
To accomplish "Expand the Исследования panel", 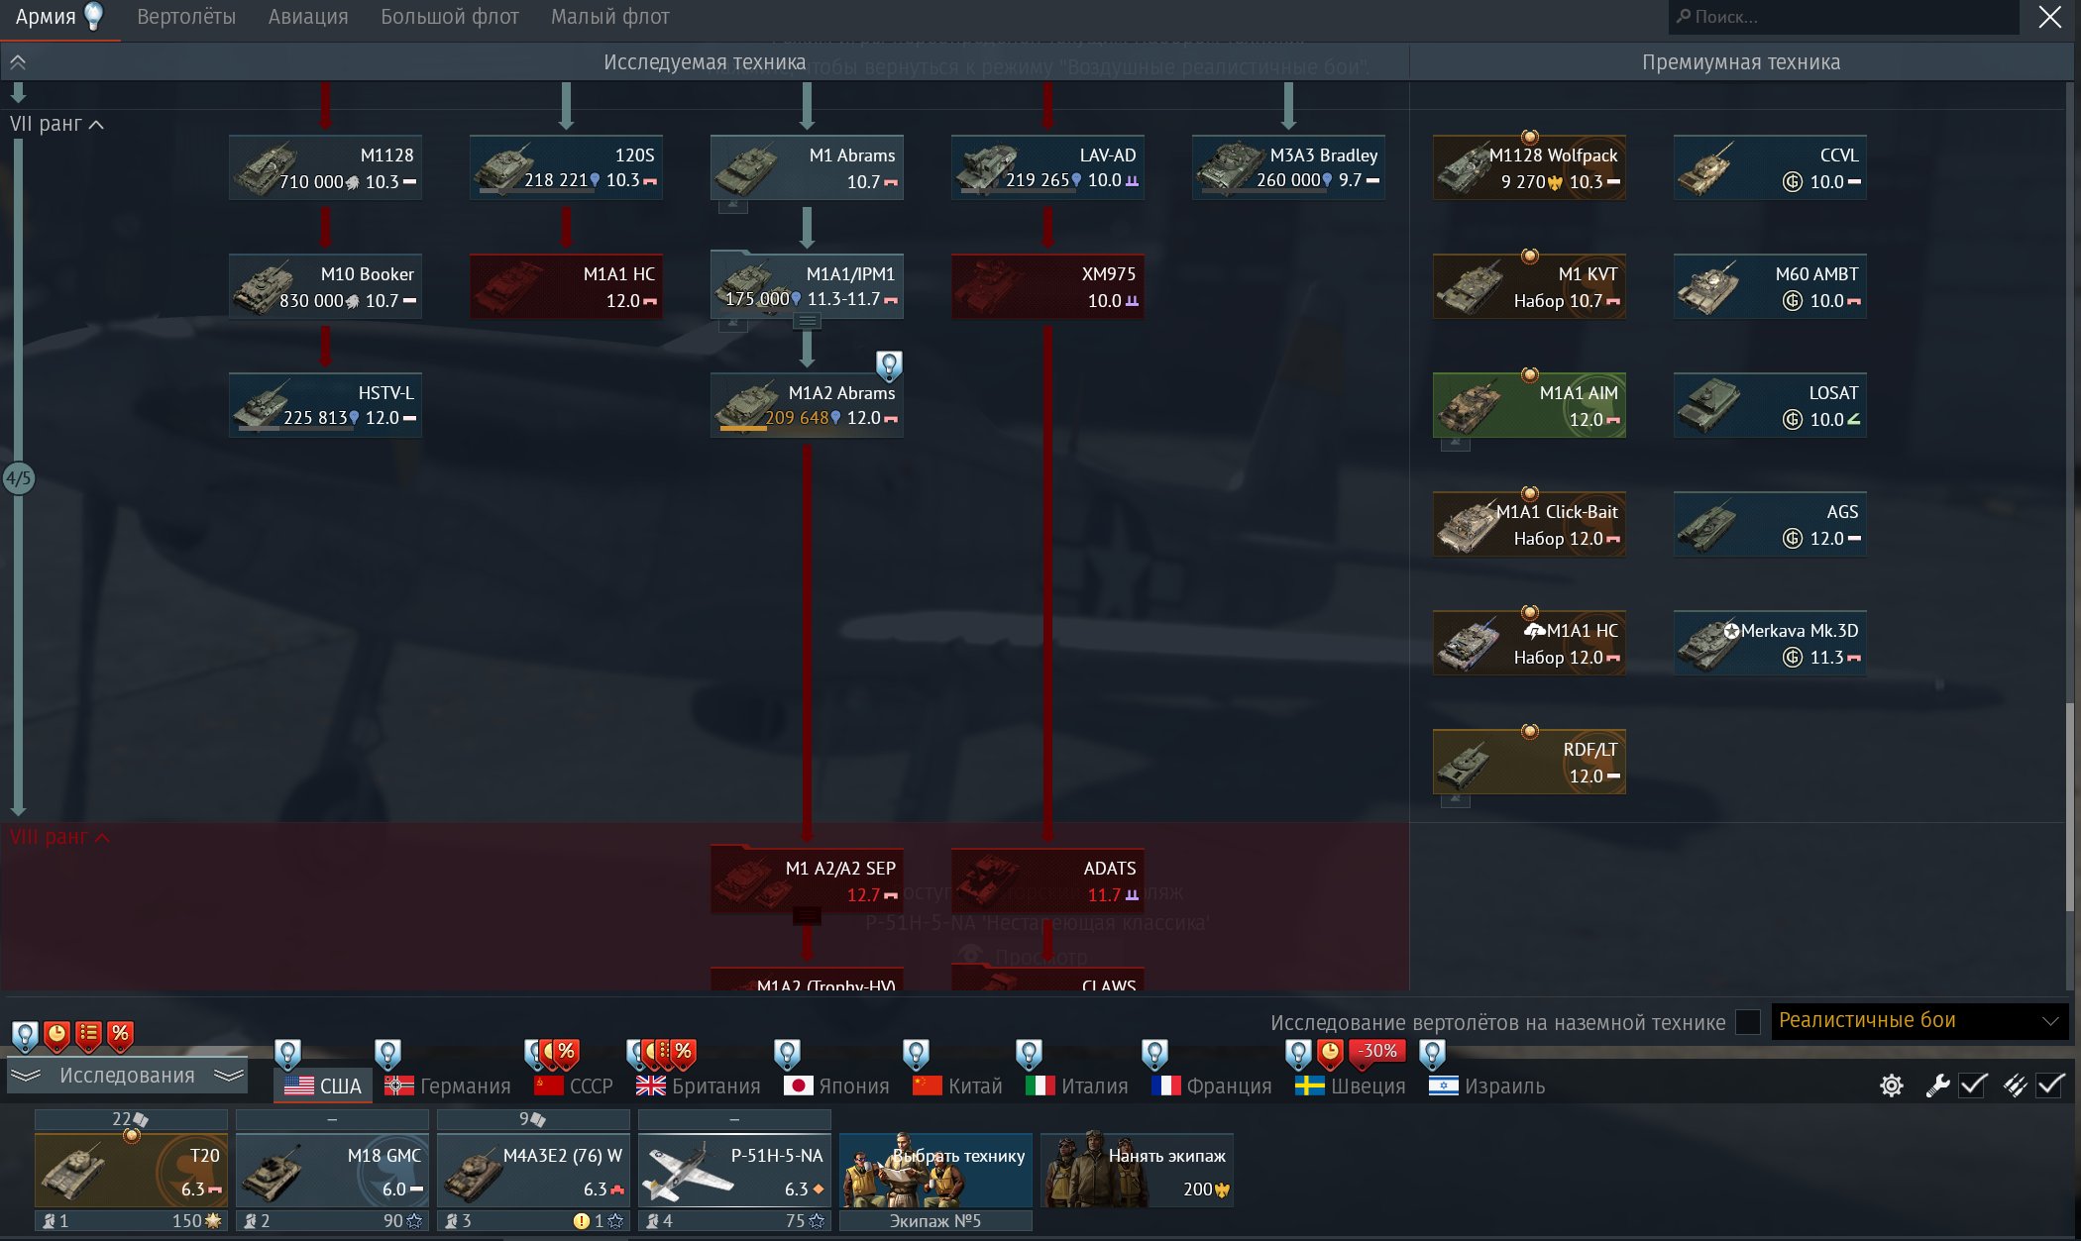I will coord(127,1076).
